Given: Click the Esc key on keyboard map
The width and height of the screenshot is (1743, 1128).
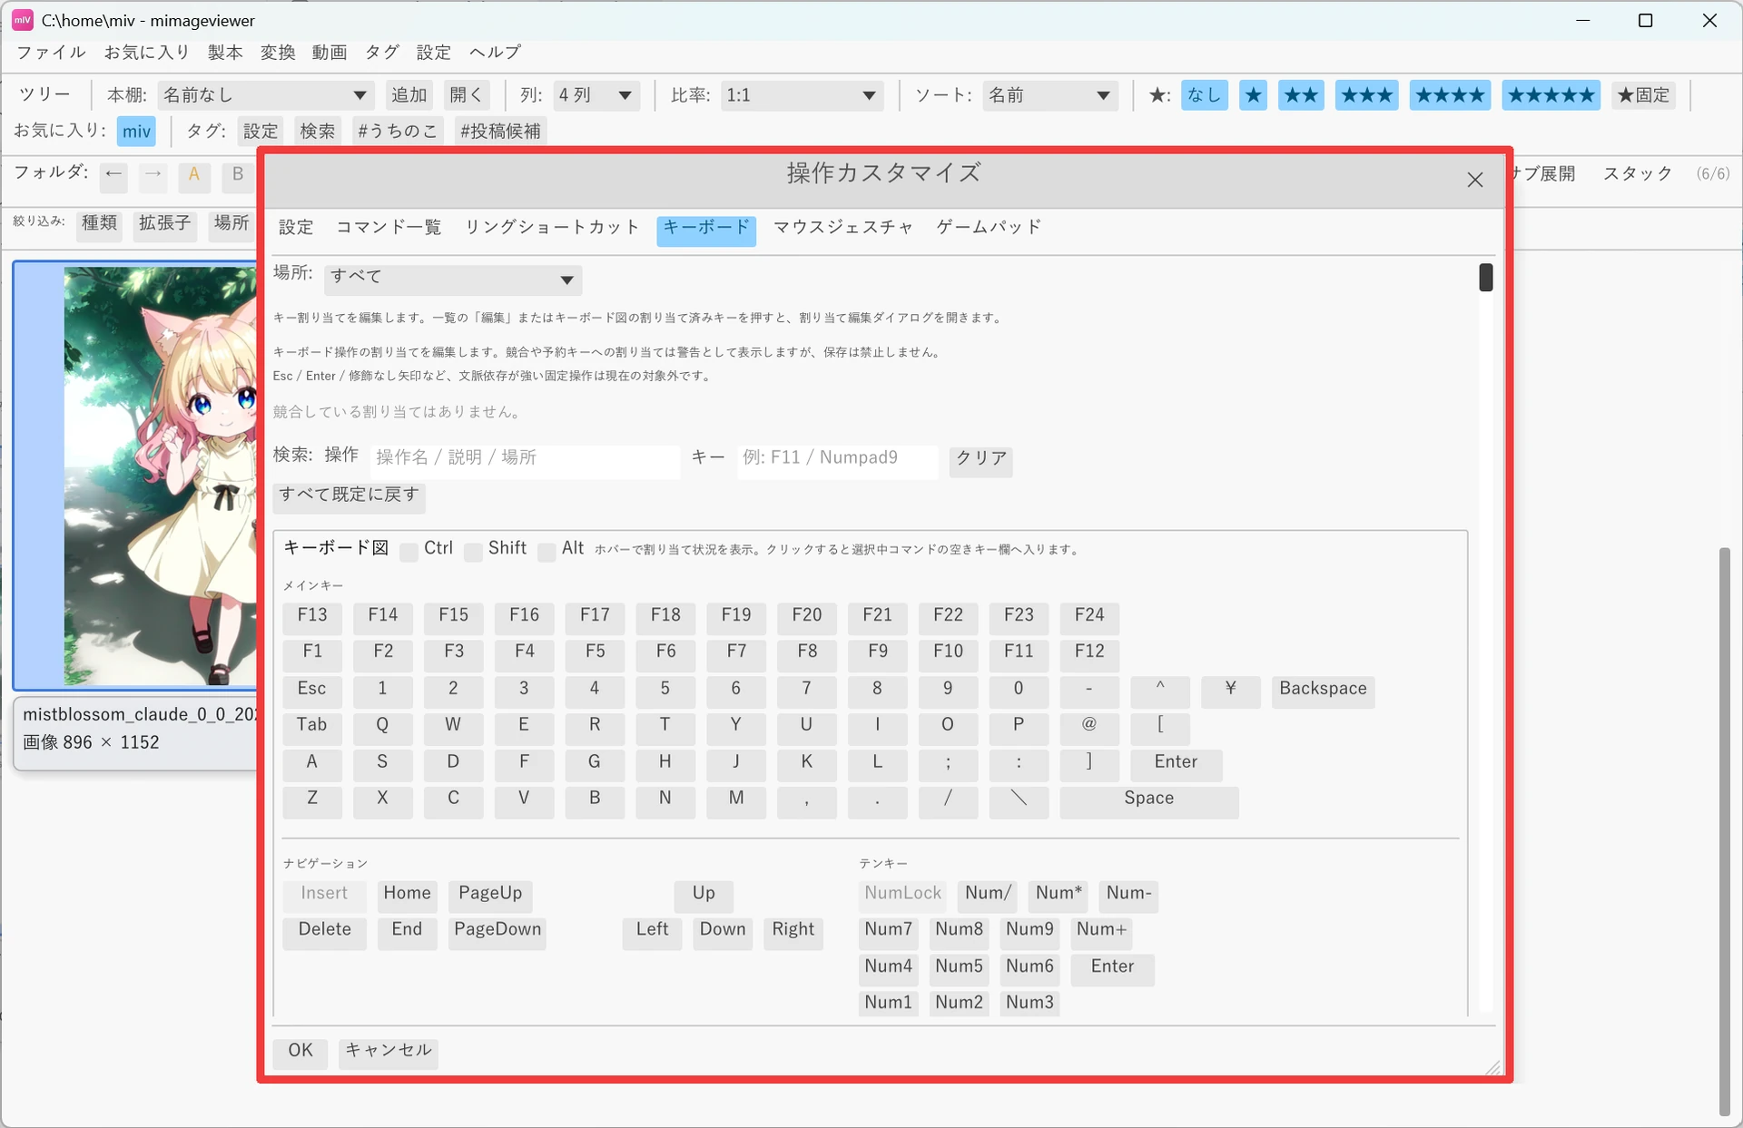Looking at the screenshot, I should (311, 690).
